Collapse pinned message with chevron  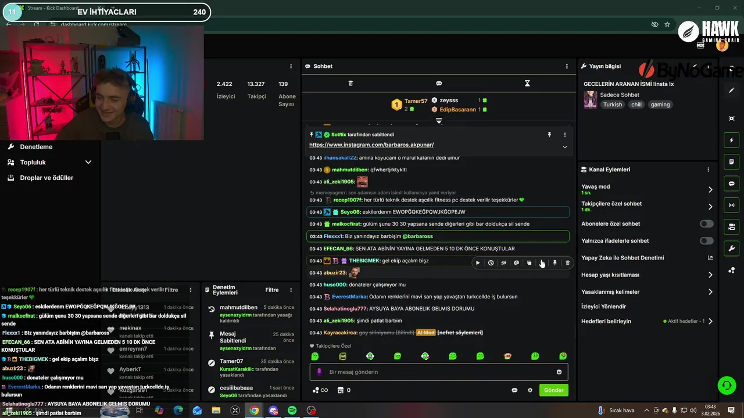coord(564,147)
